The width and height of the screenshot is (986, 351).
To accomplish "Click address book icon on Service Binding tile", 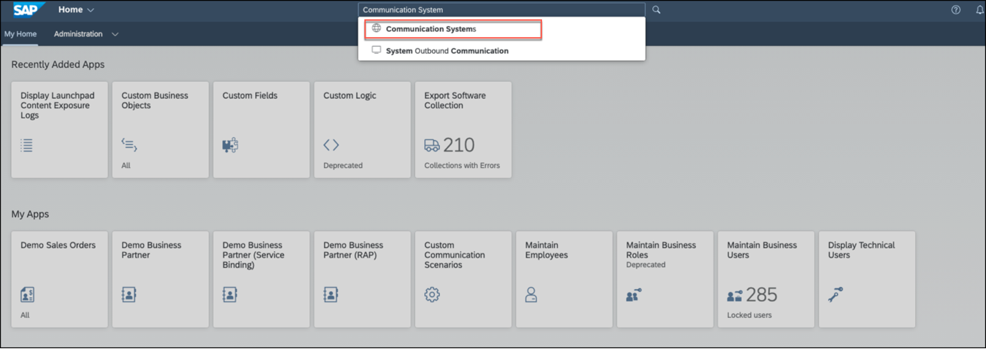I will pyautogui.click(x=230, y=295).
